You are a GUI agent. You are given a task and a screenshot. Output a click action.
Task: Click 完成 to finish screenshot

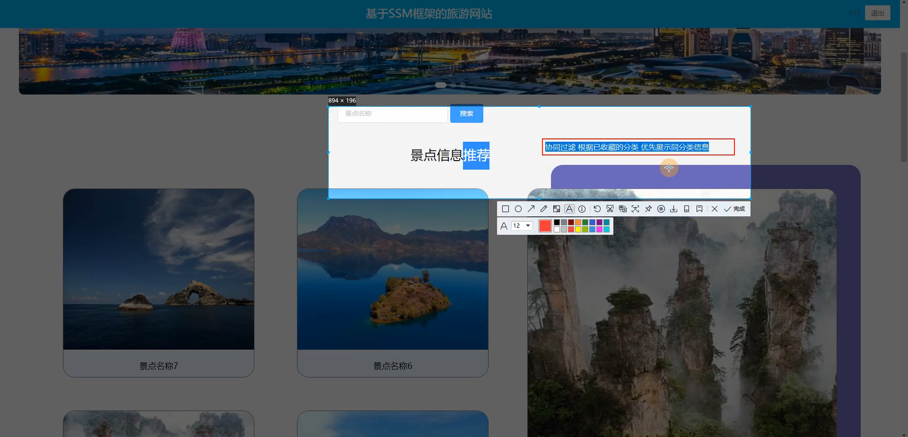734,209
